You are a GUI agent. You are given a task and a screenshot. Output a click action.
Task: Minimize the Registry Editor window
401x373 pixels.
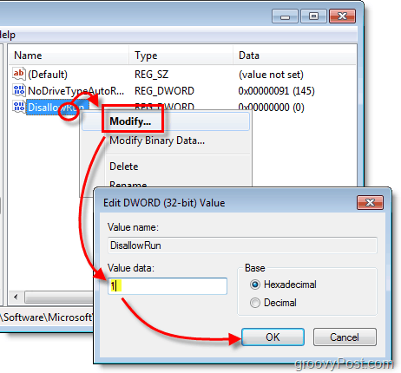click(285, 16)
